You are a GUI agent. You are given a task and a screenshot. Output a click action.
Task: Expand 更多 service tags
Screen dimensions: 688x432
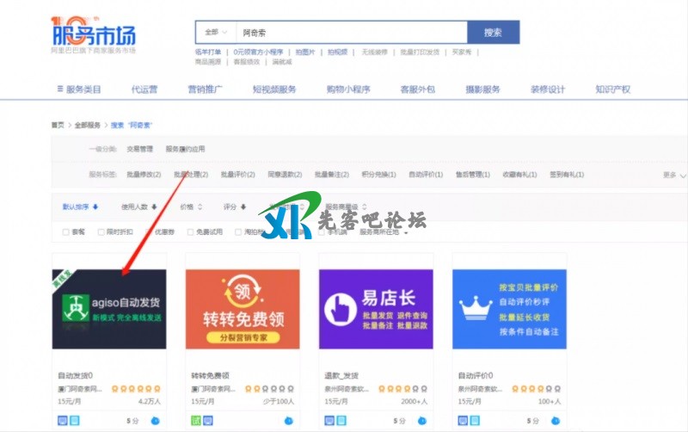pyautogui.click(x=674, y=175)
